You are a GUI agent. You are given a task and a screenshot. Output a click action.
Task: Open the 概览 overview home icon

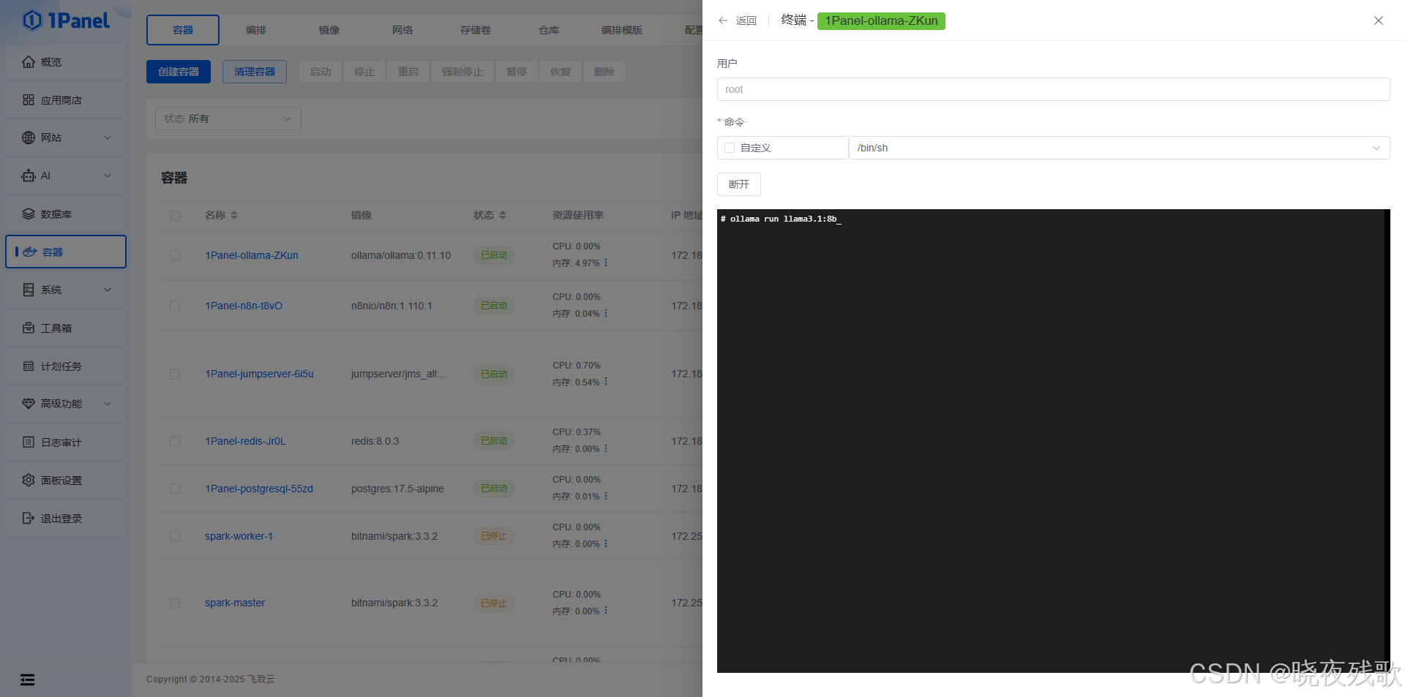pyautogui.click(x=29, y=62)
